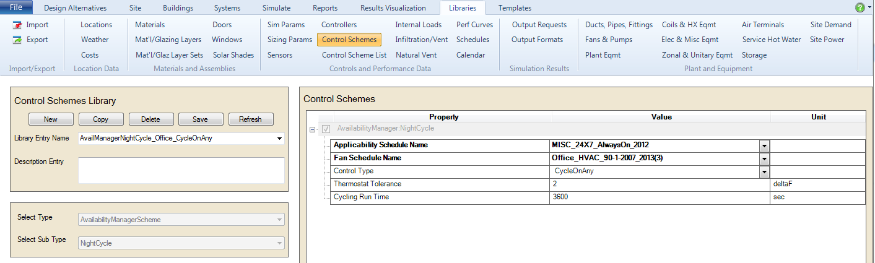This screenshot has height=263, width=875.
Task: Open Ducts, Pipes, Fittings library
Action: pos(619,25)
